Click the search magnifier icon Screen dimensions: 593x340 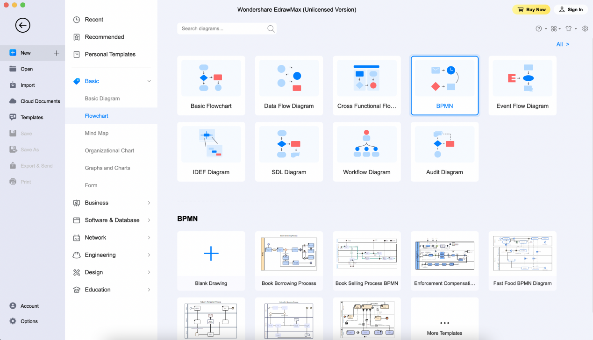tap(271, 28)
